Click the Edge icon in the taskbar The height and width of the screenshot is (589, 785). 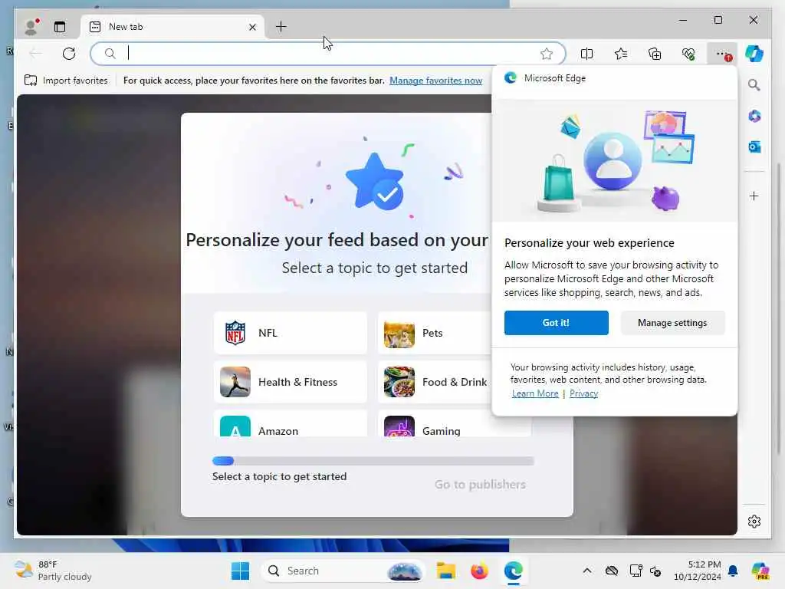tap(513, 571)
